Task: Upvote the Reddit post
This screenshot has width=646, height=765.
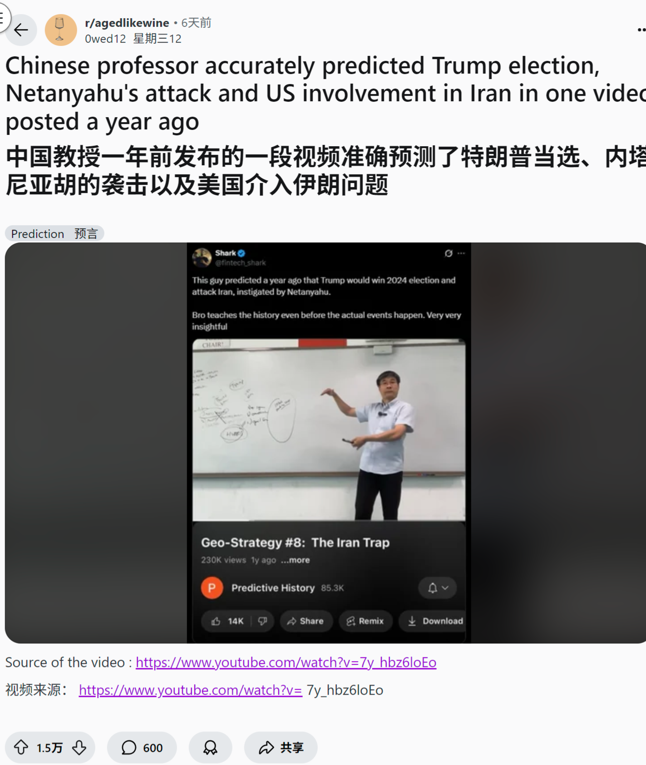Action: [21, 747]
